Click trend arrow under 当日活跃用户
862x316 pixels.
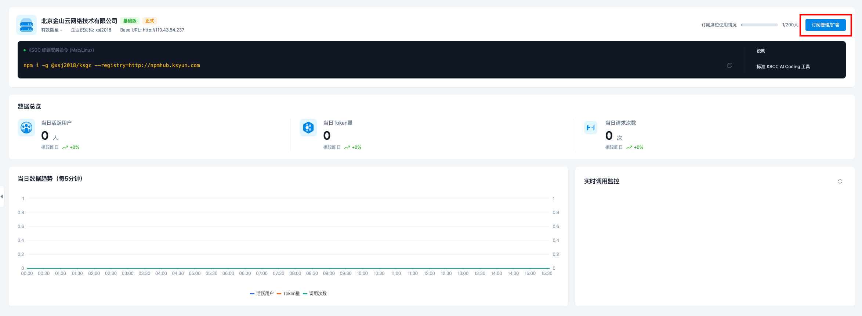pyautogui.click(x=65, y=147)
